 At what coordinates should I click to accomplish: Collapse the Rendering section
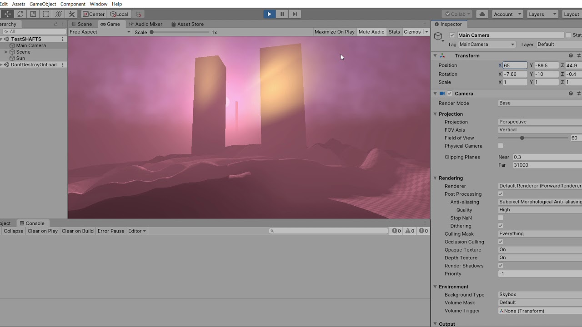pos(435,178)
